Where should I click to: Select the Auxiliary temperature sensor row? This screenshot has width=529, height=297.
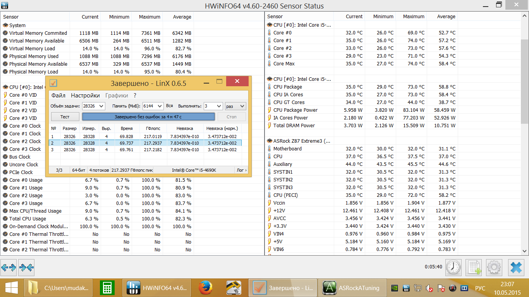coord(362,164)
